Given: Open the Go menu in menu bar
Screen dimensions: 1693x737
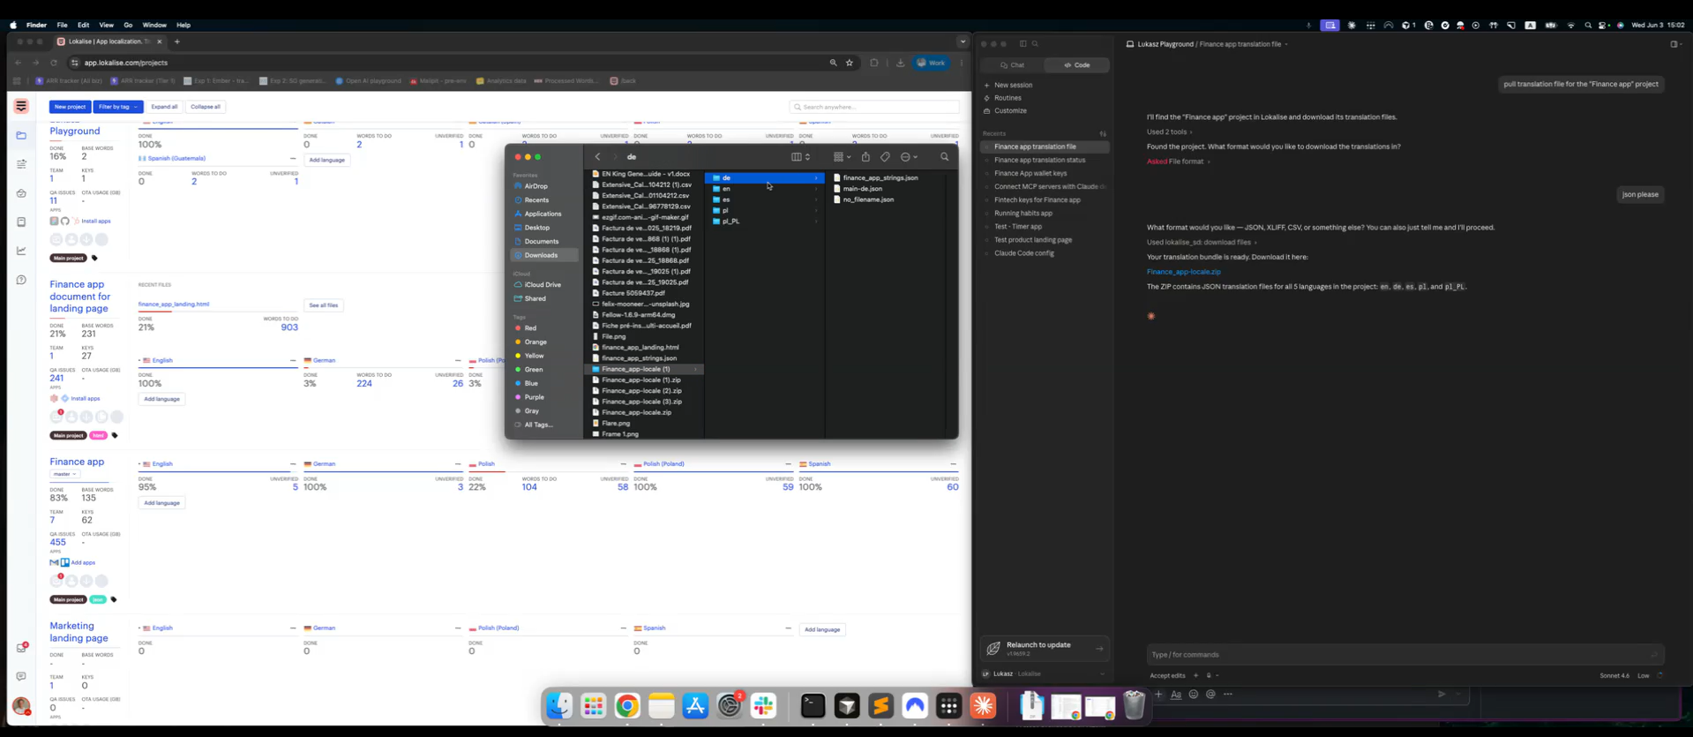Looking at the screenshot, I should [x=128, y=26].
